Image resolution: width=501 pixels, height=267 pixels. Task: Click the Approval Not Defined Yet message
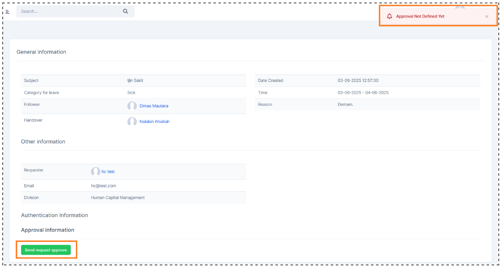420,16
